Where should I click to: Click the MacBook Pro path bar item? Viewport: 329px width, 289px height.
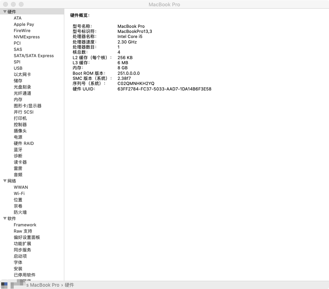click(x=42, y=285)
